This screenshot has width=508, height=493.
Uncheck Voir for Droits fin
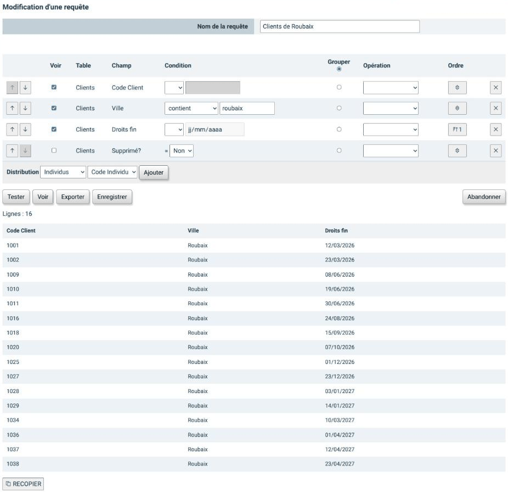point(54,129)
